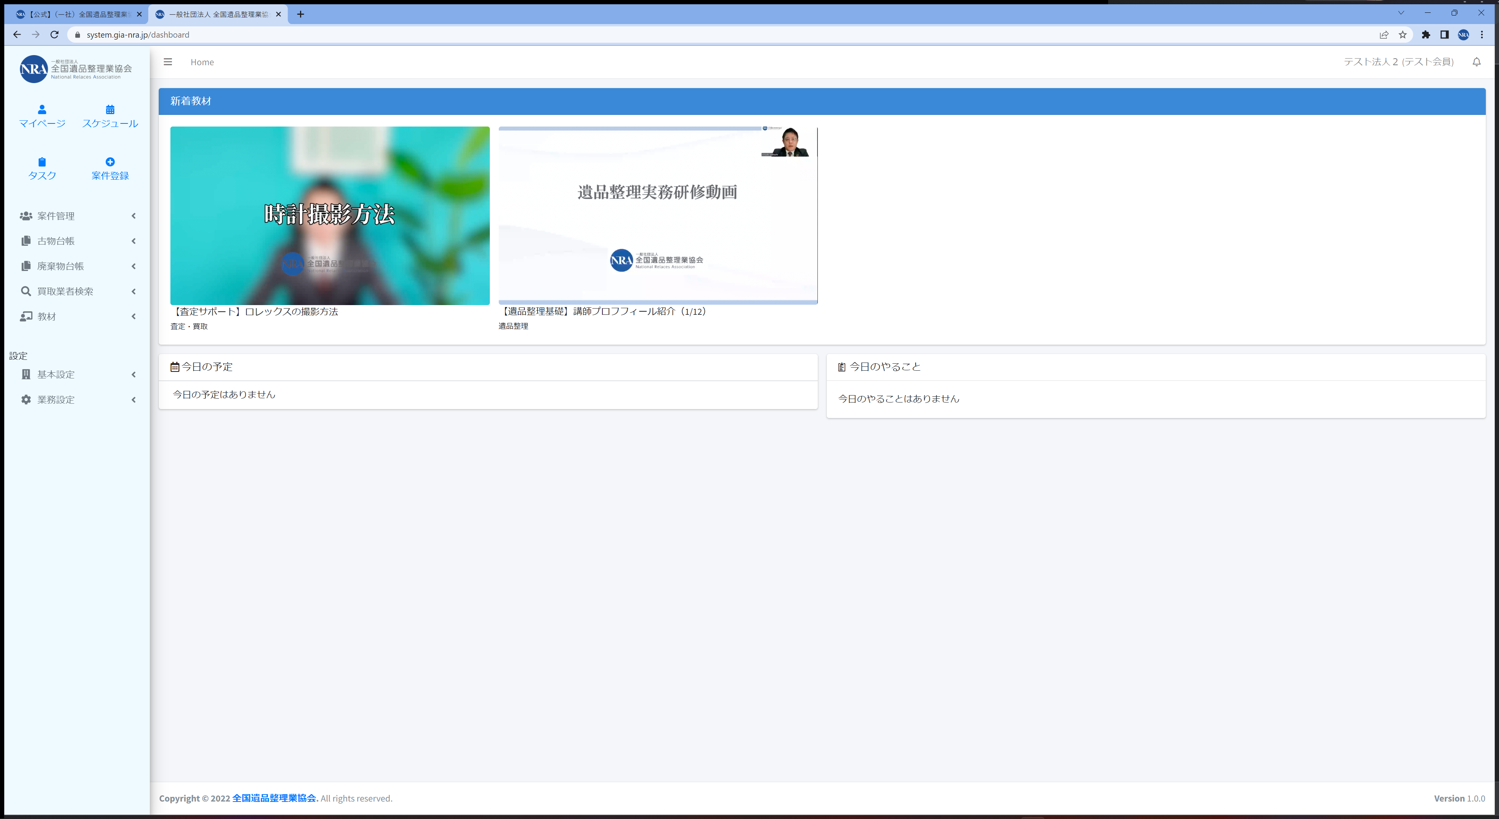Click the notification bell icon
Viewport: 1499px width, 819px height.
(x=1476, y=62)
